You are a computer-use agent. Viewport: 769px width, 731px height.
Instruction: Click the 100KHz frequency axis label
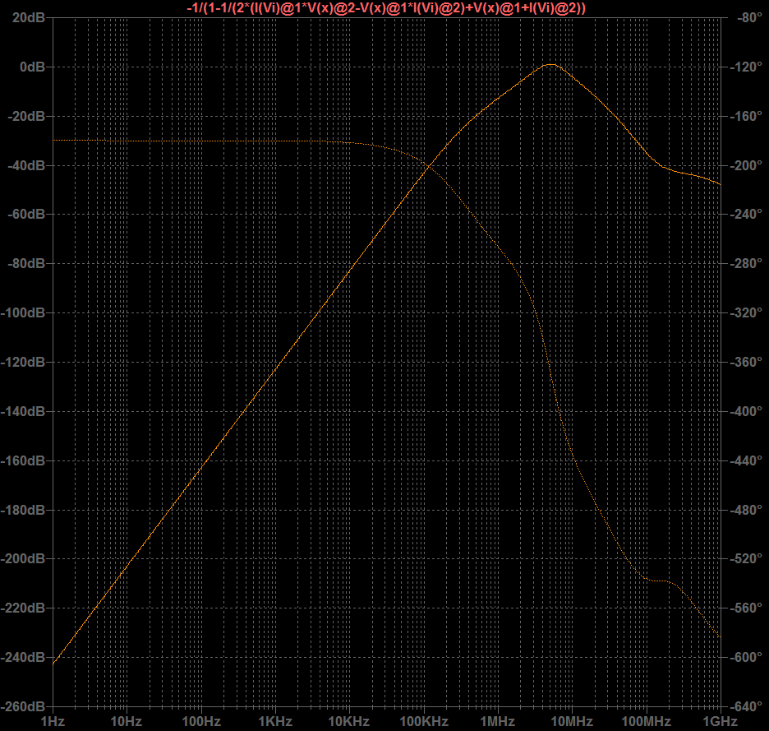click(424, 721)
